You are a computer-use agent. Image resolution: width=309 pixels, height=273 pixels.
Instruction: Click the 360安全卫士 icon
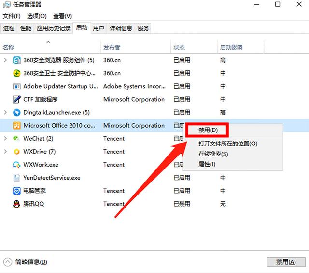click(x=16, y=73)
